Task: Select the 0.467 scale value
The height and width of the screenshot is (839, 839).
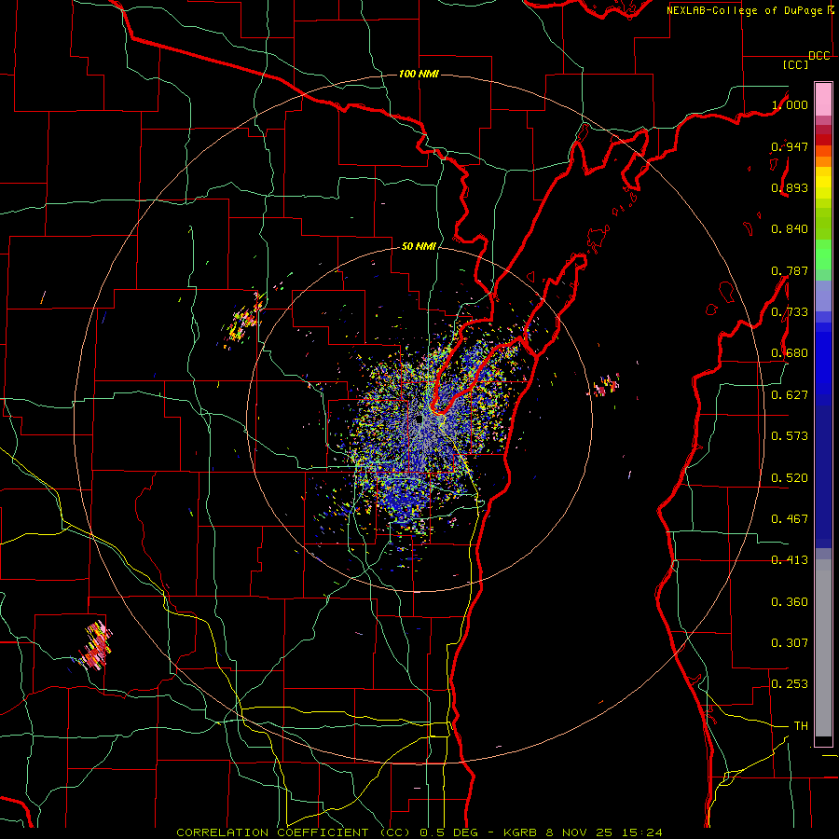Action: click(x=790, y=519)
